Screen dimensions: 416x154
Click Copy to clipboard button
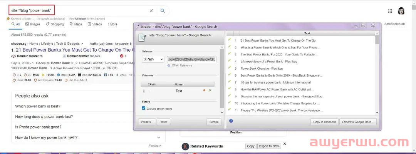tap(324, 122)
